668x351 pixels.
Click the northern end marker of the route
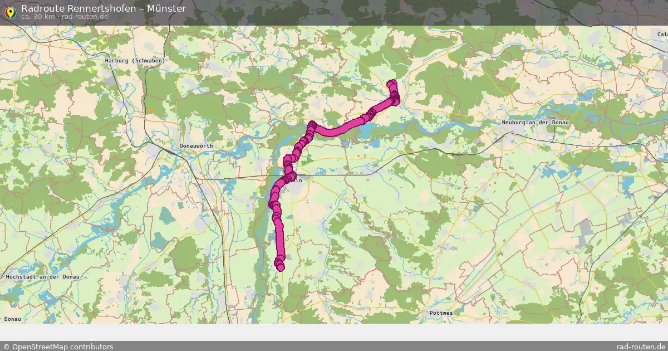pos(392,84)
